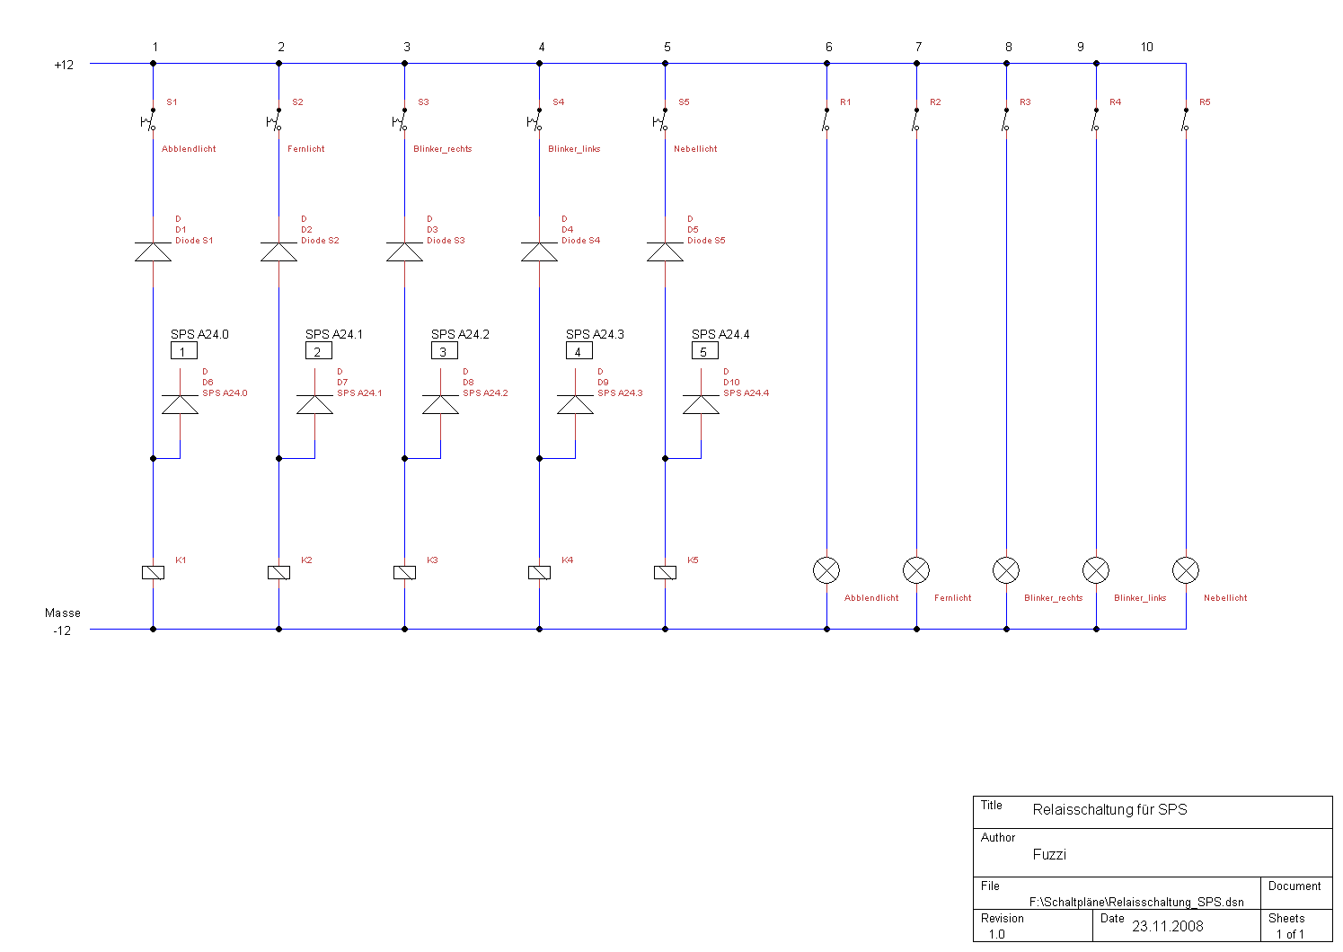Viewport: 1343px width, 952px height.
Task: Click the Fernlicht lamp symbol
Action: pyautogui.click(x=916, y=570)
